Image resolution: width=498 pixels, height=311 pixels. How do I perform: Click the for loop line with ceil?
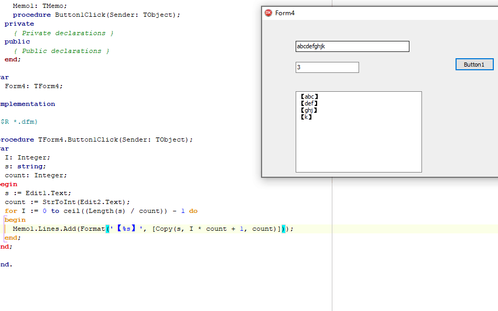(x=101, y=211)
